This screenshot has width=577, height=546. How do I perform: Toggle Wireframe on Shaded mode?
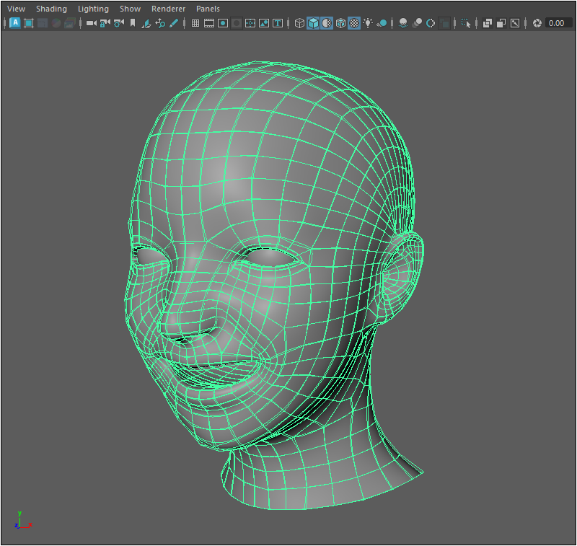coord(340,23)
